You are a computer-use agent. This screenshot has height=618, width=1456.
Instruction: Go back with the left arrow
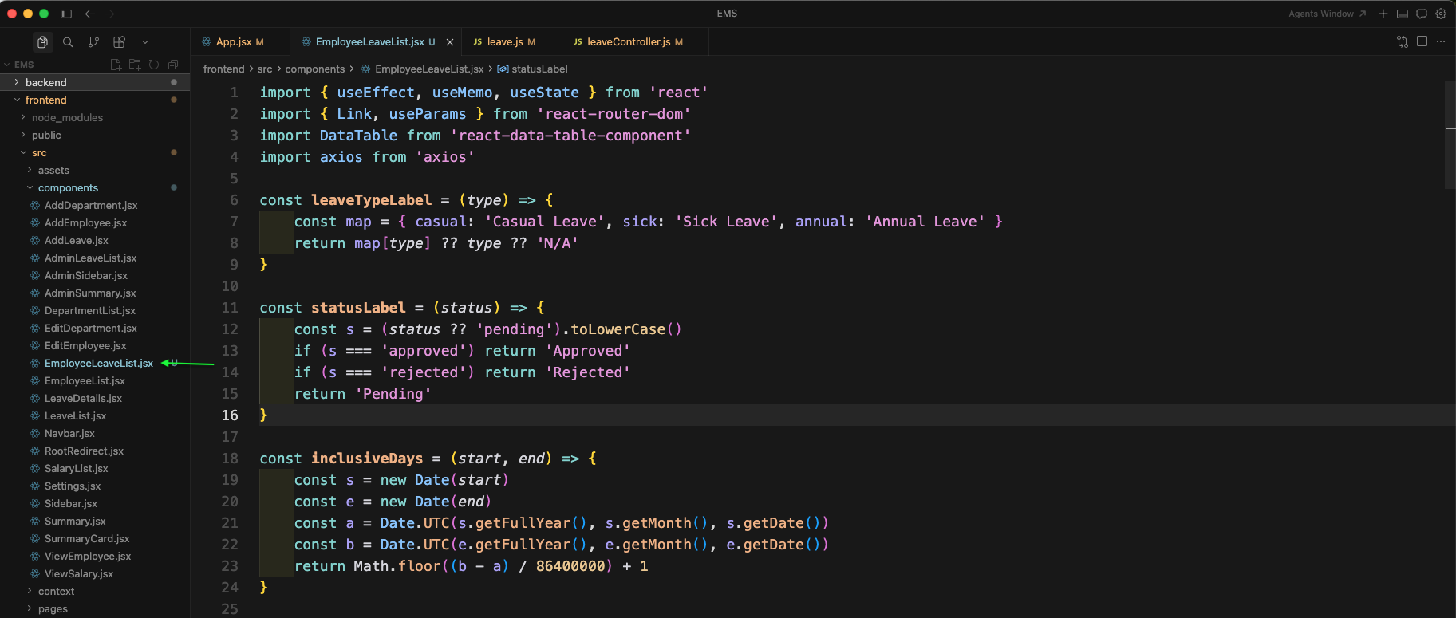coord(90,14)
